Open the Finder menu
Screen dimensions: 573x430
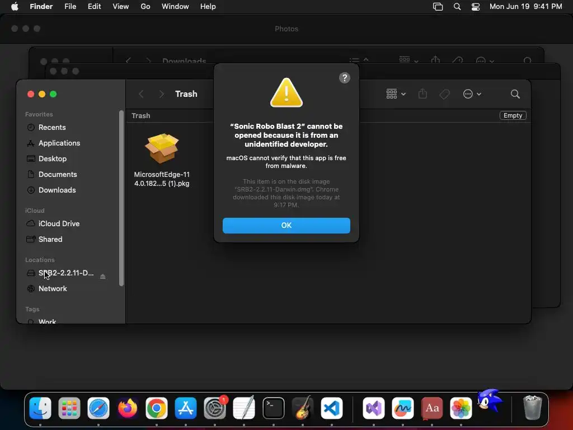coord(41,7)
